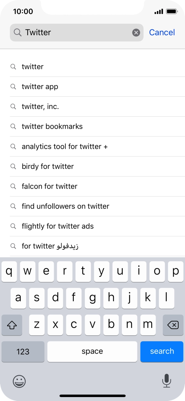The height and width of the screenshot is (401, 185).
Task: Open the 'find unfollowers on twitter' suggestion
Action: pos(65,206)
